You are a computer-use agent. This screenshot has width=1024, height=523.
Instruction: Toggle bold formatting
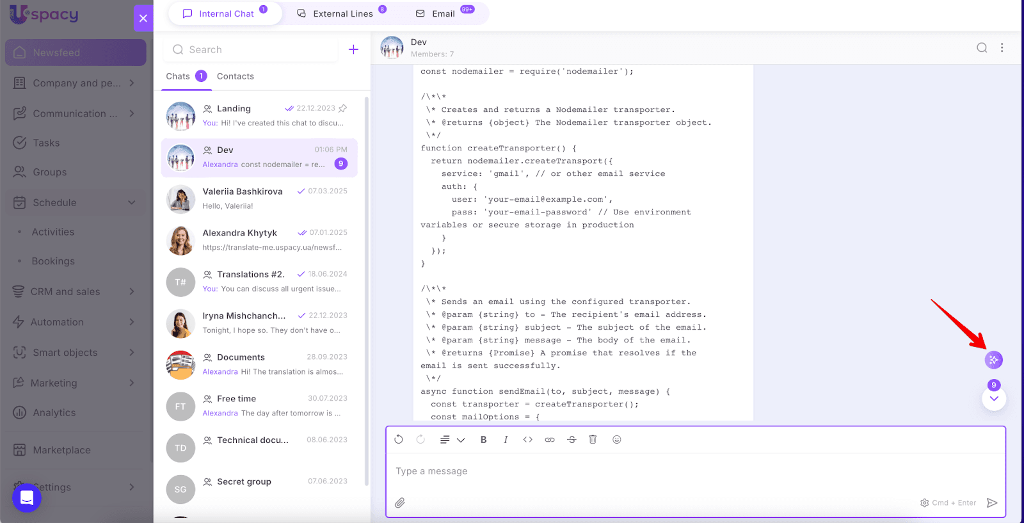click(483, 440)
